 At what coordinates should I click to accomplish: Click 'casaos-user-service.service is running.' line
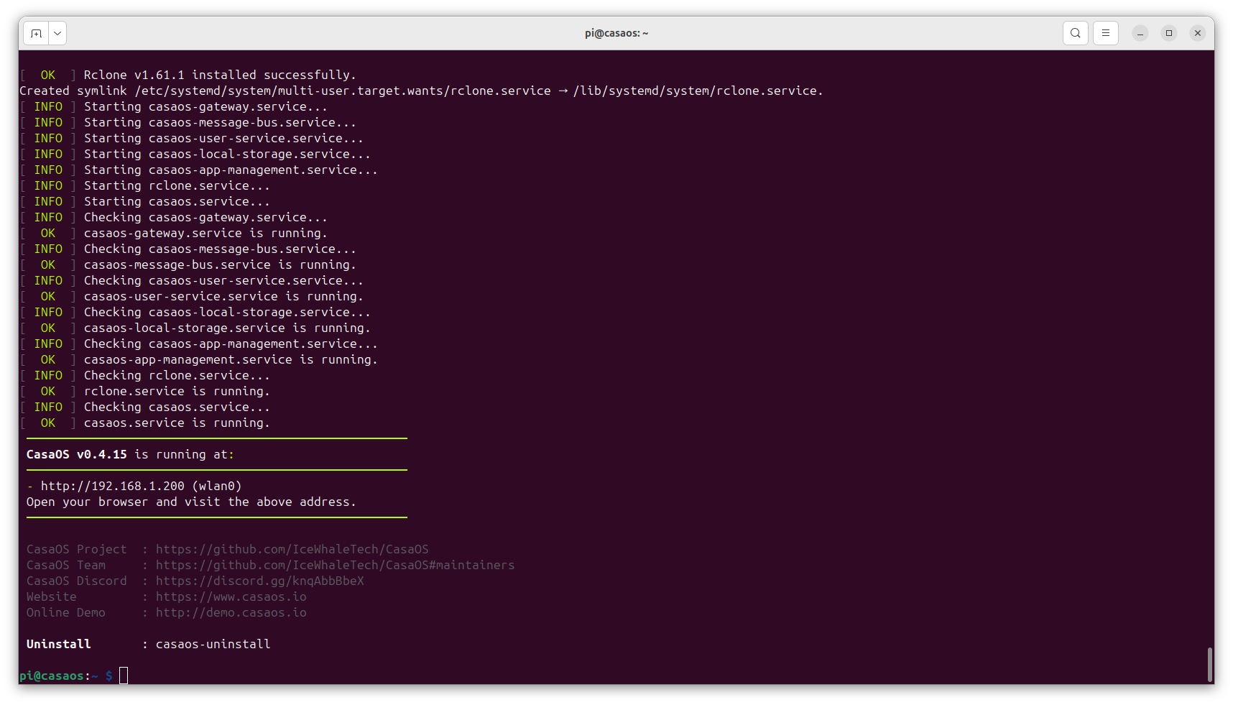click(x=223, y=297)
